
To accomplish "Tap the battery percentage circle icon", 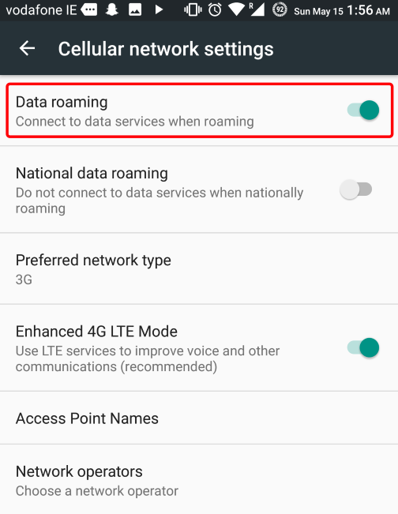I will click(x=280, y=9).
